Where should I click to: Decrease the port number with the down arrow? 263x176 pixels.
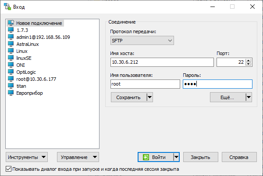point(249,64)
